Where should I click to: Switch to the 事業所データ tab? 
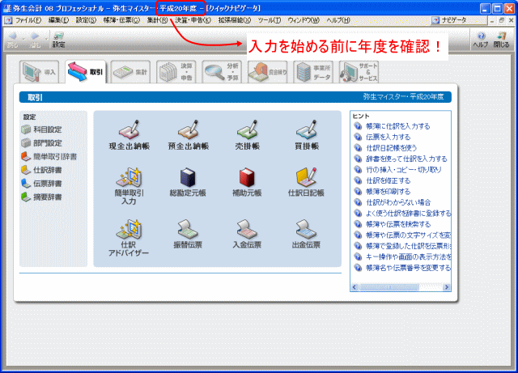313,72
